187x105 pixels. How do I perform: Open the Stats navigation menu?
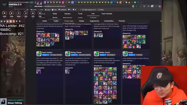tap(55, 14)
